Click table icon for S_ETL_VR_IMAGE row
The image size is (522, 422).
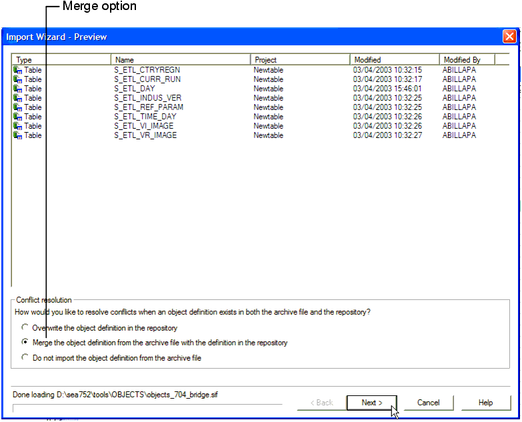[x=17, y=135]
